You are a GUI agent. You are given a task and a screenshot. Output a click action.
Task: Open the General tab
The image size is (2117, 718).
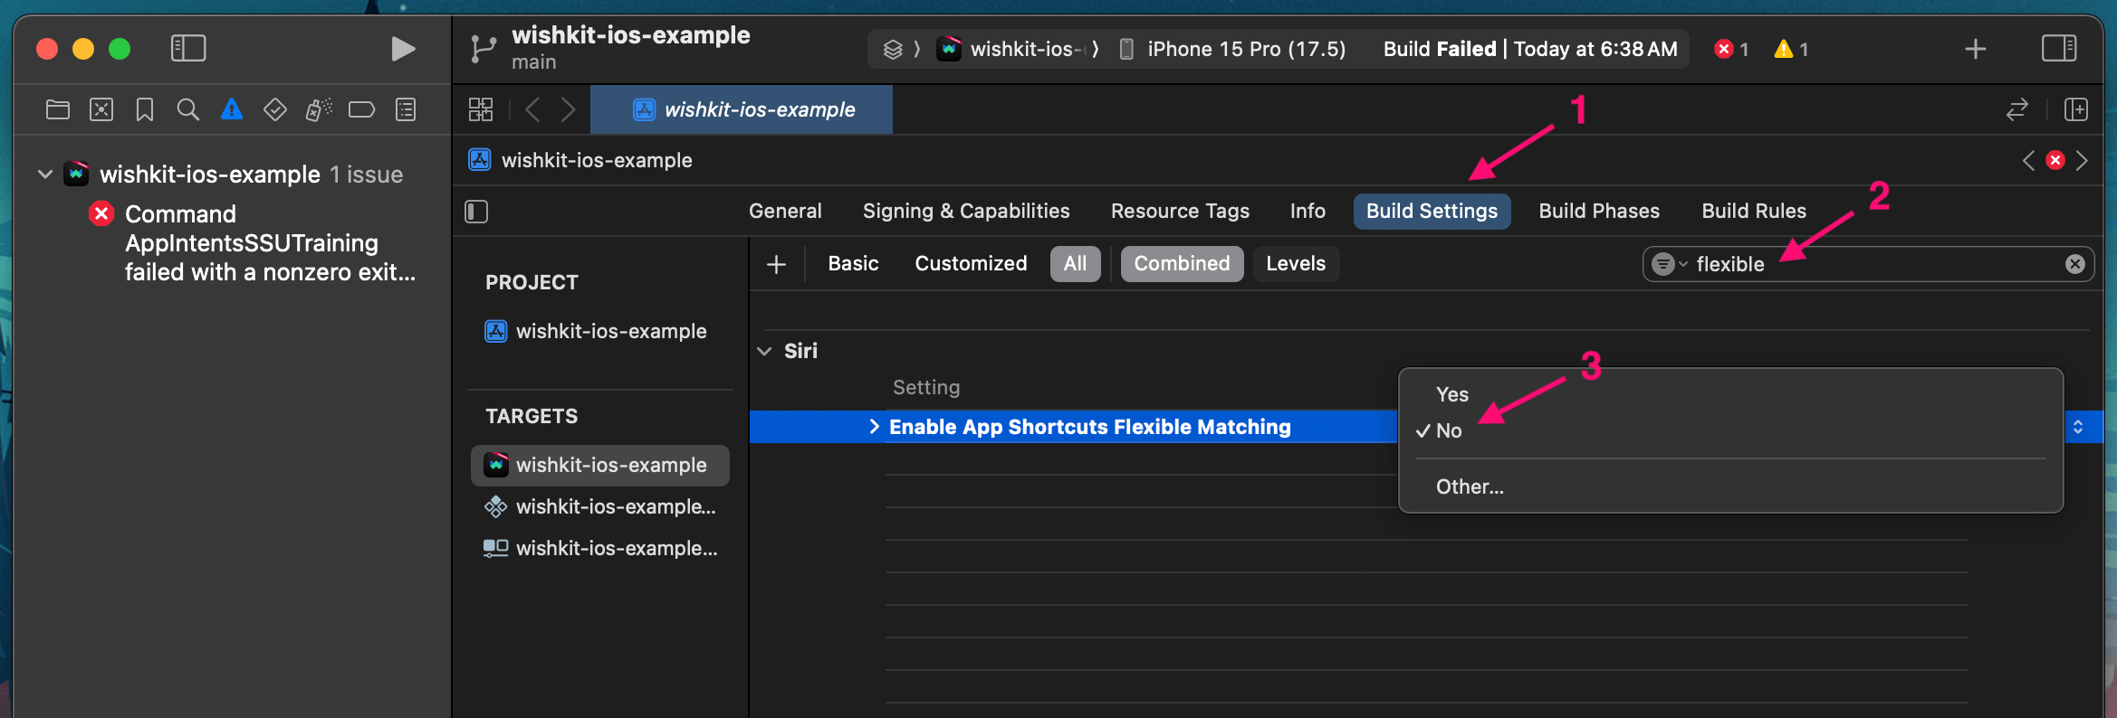point(785,212)
